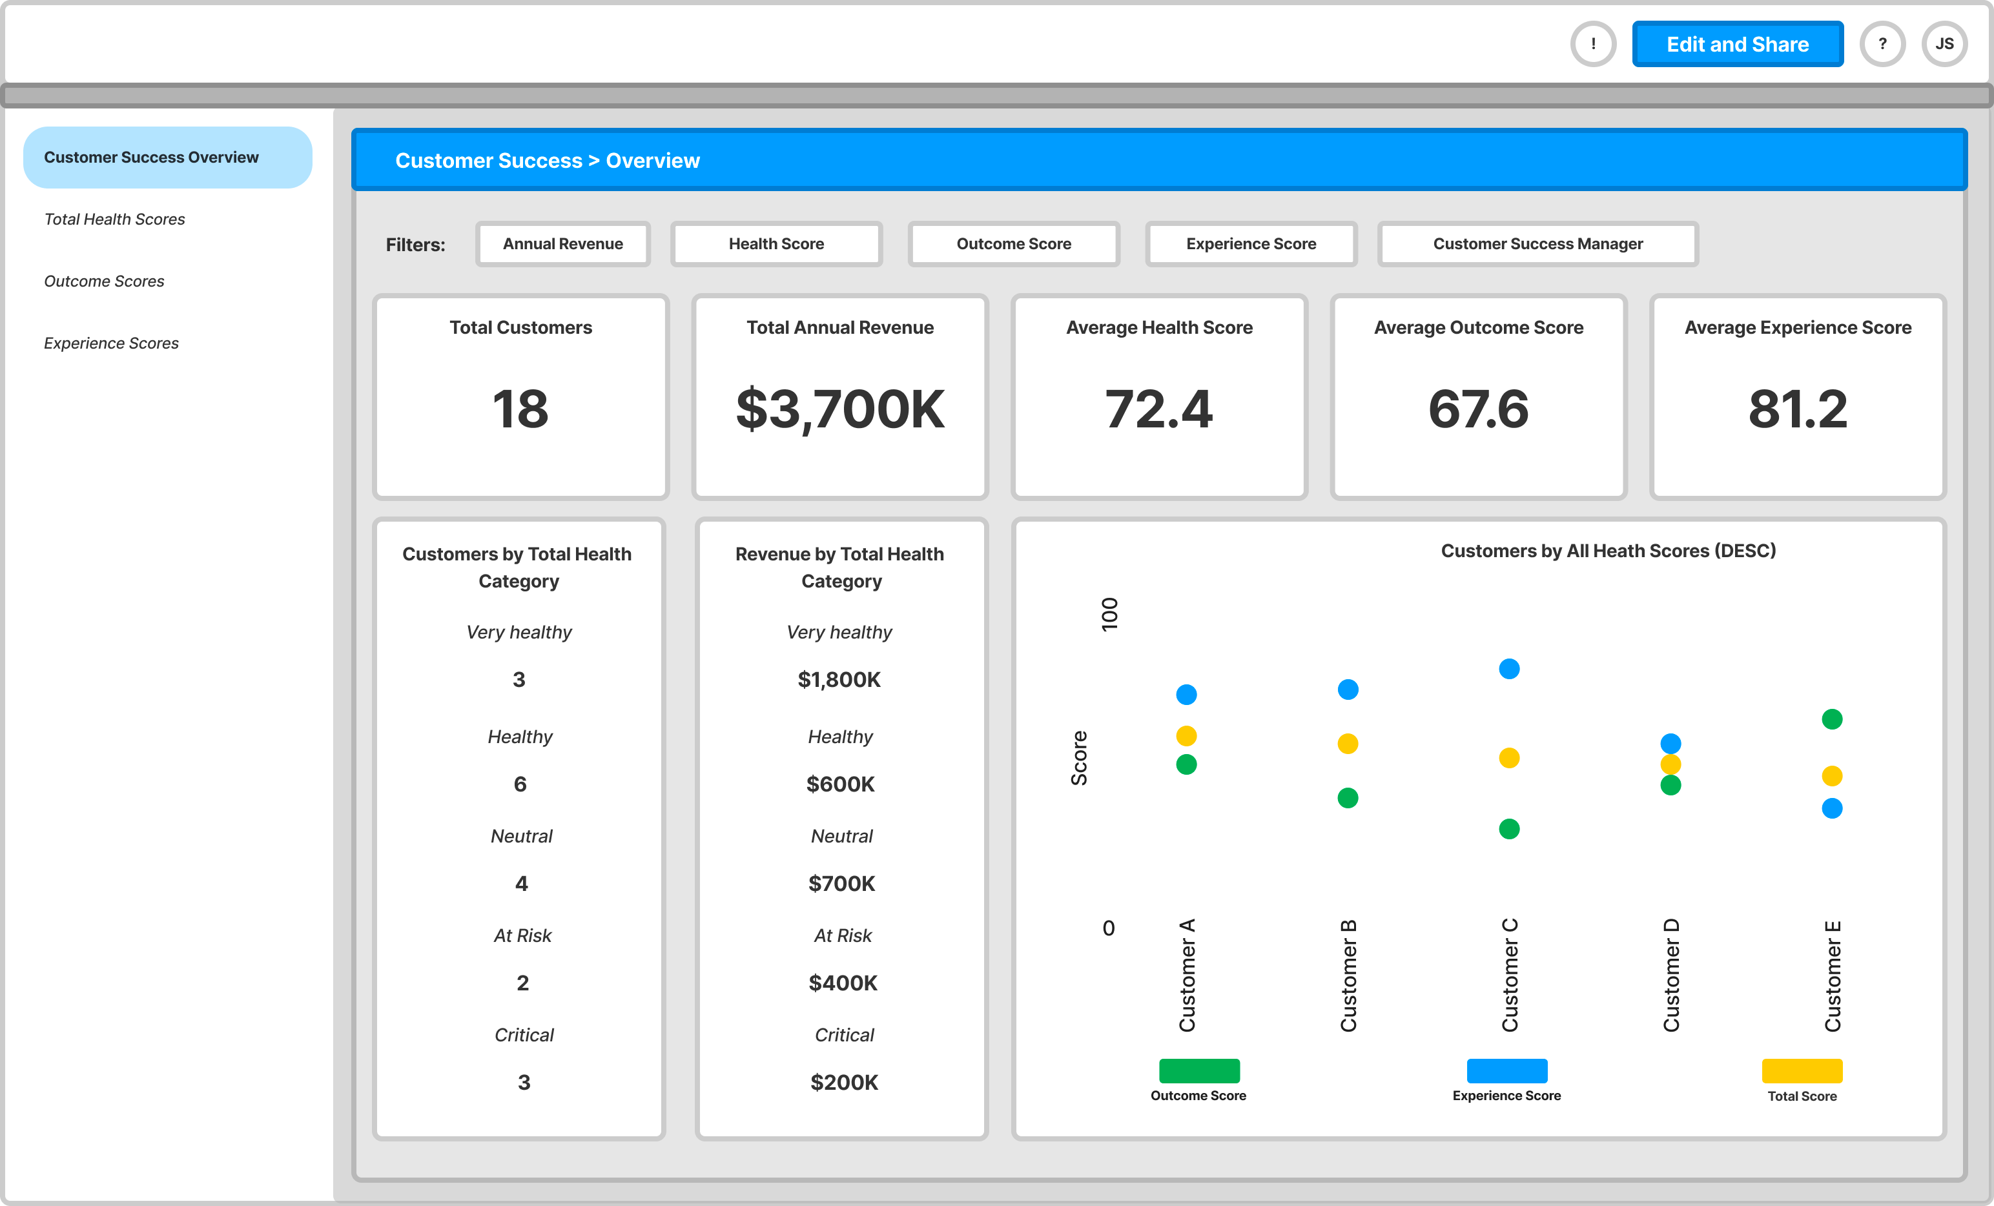Open the Health Score filter

776,243
